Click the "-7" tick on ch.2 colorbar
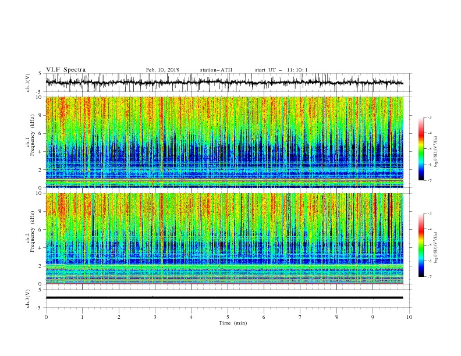 click(x=430, y=277)
